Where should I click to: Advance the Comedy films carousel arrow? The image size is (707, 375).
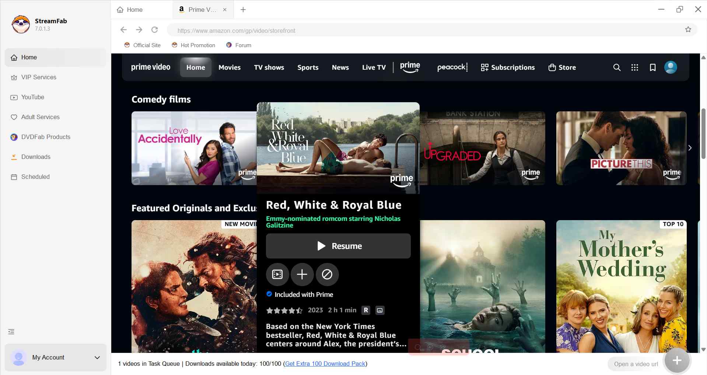690,148
